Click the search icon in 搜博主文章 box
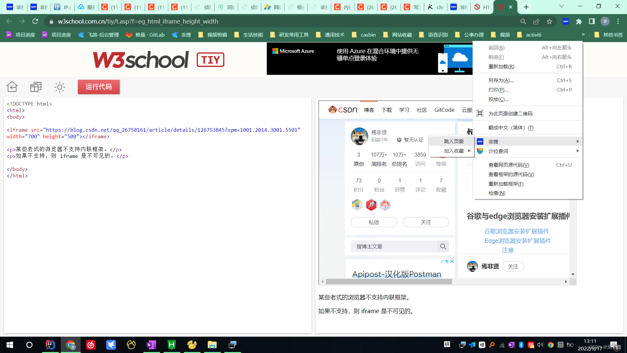627x353 pixels. 443,246
